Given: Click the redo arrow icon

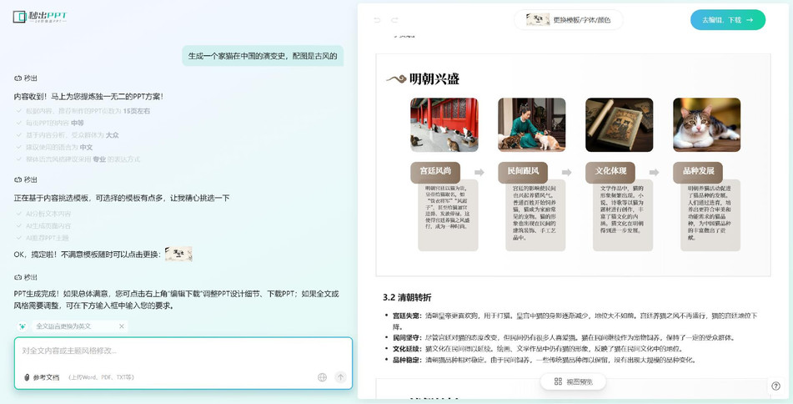Looking at the screenshot, I should coord(394,20).
